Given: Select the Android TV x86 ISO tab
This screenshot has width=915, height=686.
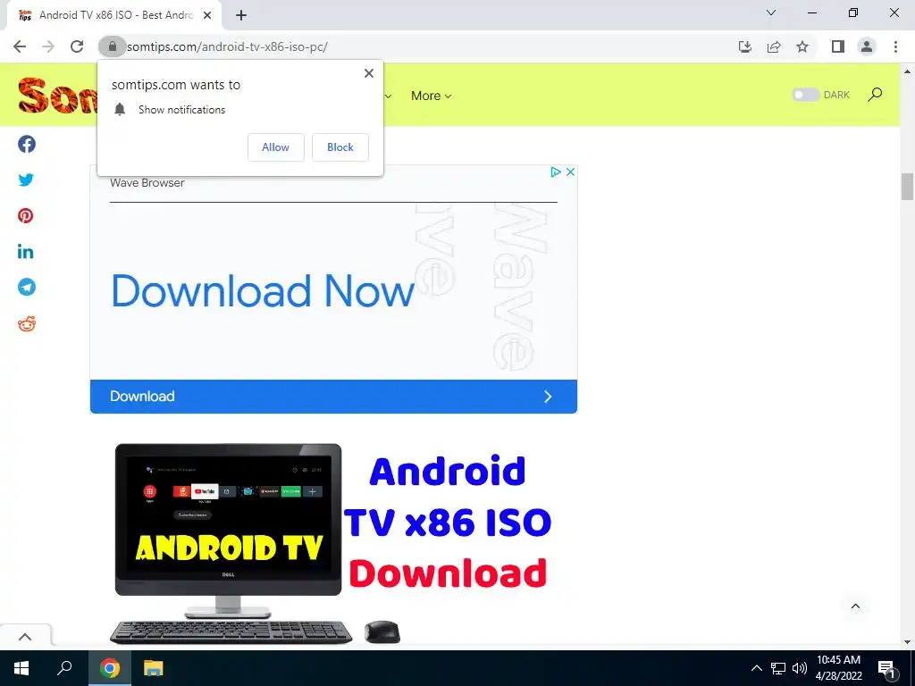Looking at the screenshot, I should 113,15.
